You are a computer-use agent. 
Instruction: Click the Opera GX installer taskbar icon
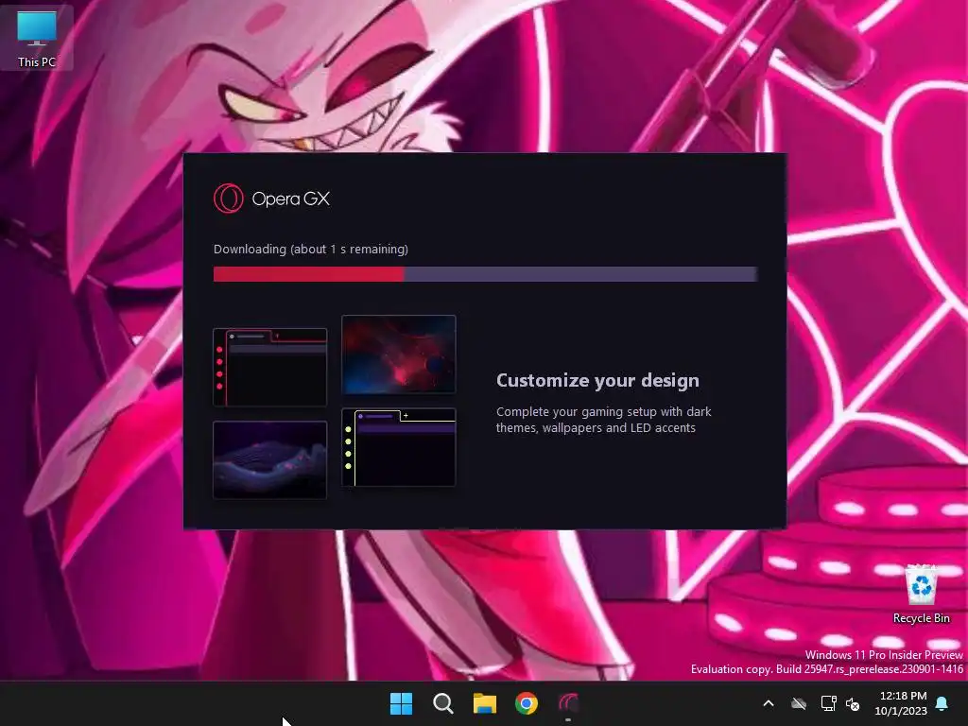568,703
